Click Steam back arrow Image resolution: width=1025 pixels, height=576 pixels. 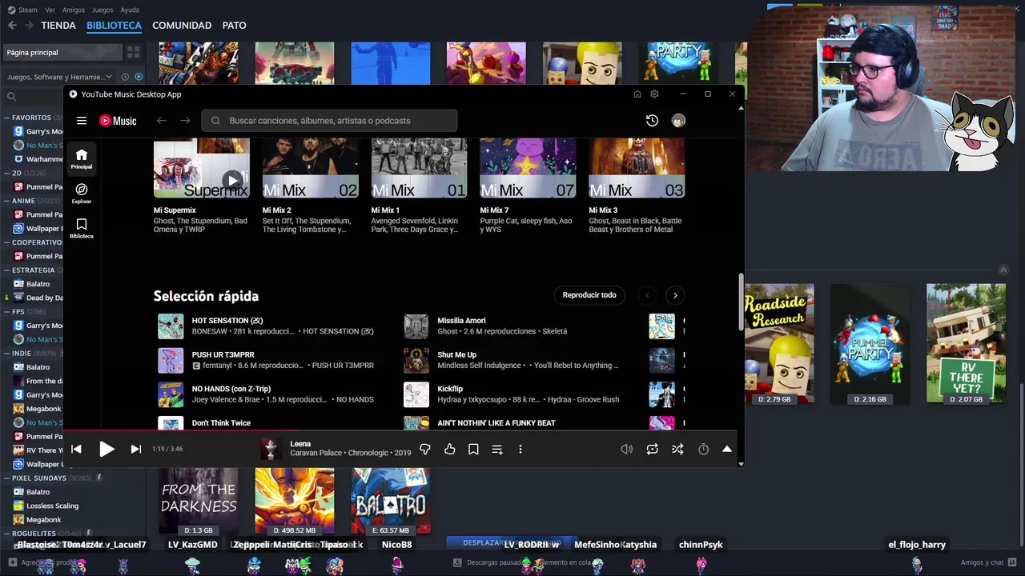click(x=12, y=26)
